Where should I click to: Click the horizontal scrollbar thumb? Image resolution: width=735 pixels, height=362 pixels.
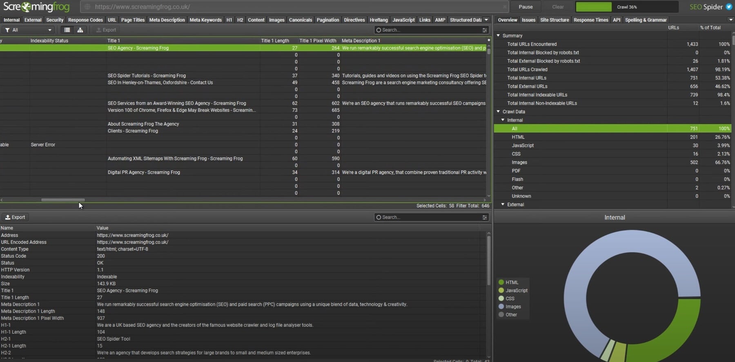pyautogui.click(x=63, y=200)
